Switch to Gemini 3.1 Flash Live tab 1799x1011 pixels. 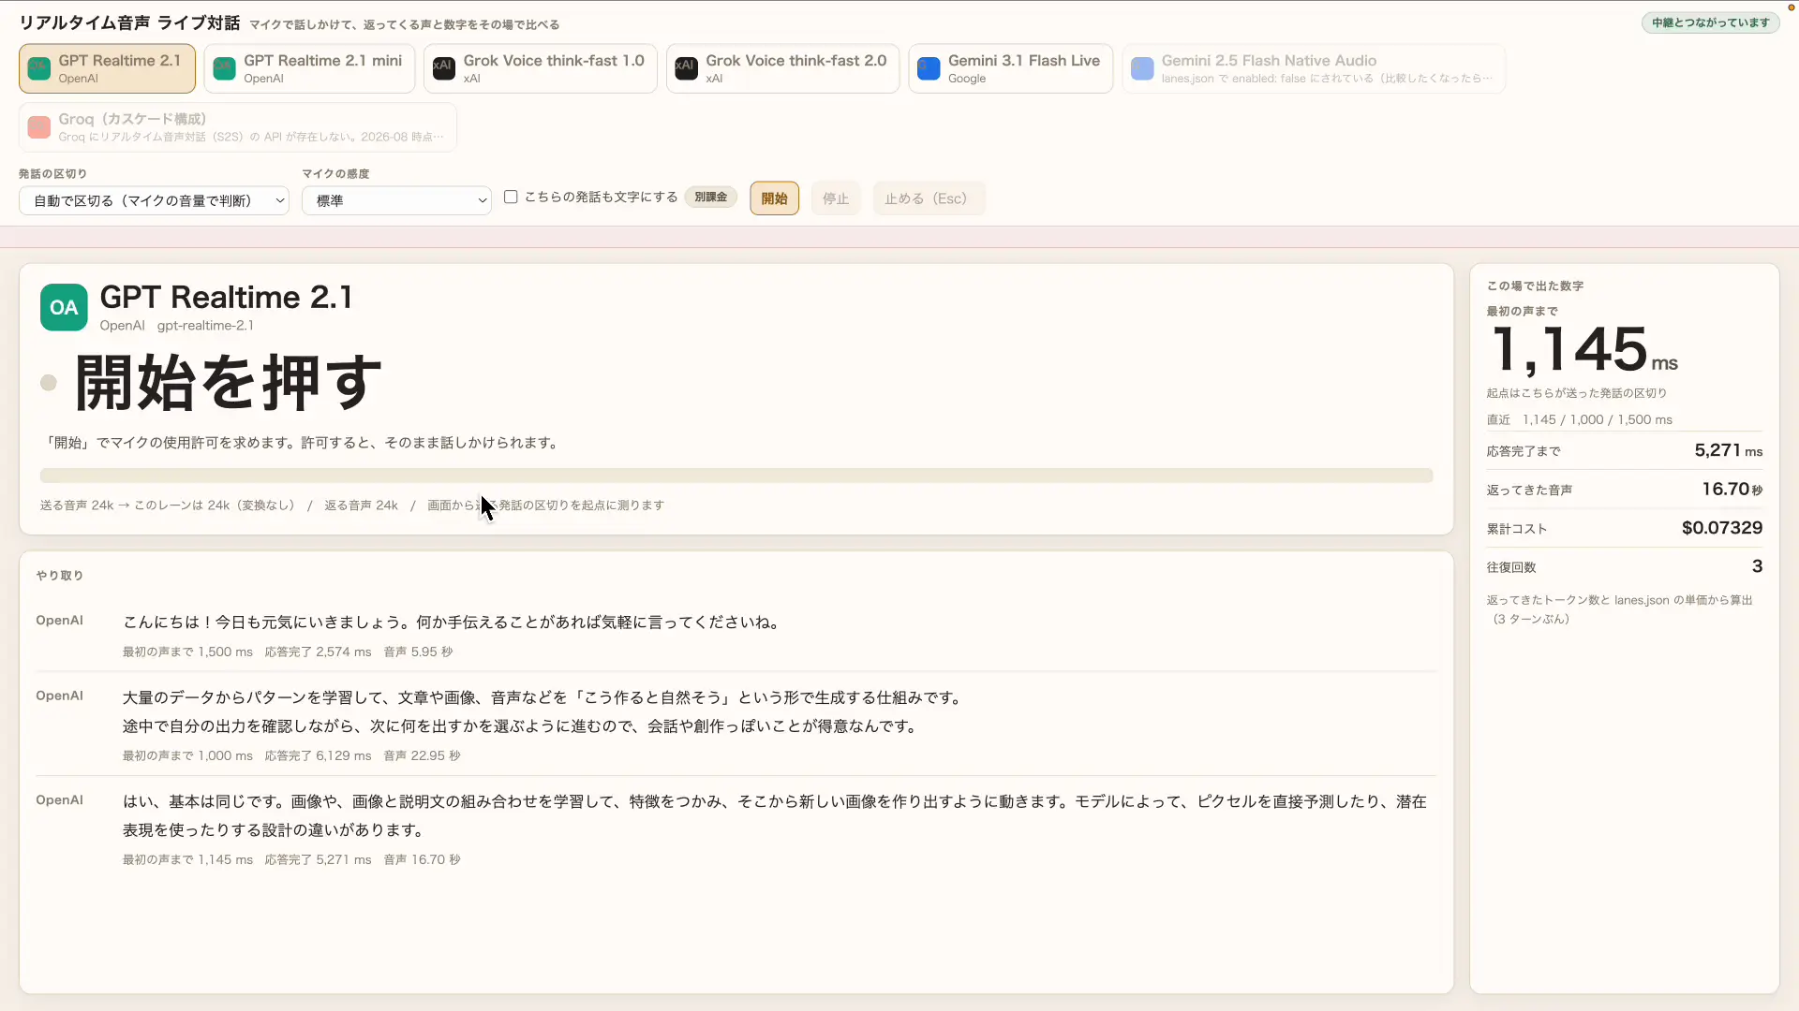click(x=1010, y=68)
